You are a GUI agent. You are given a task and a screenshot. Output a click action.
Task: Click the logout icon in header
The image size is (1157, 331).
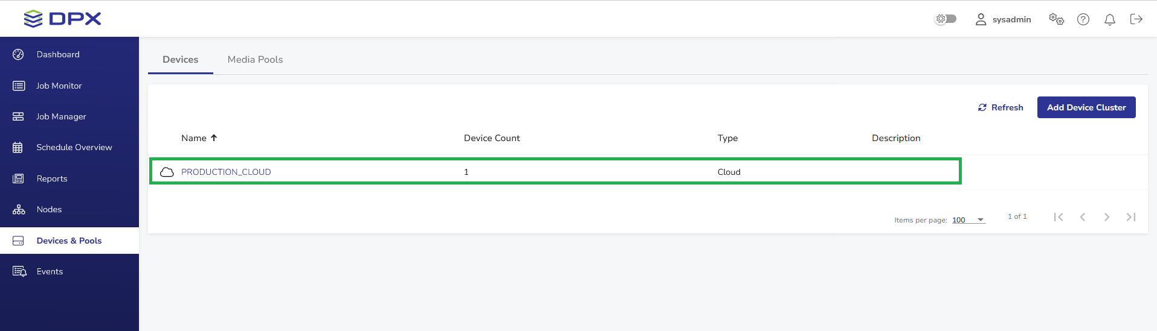[x=1136, y=19]
